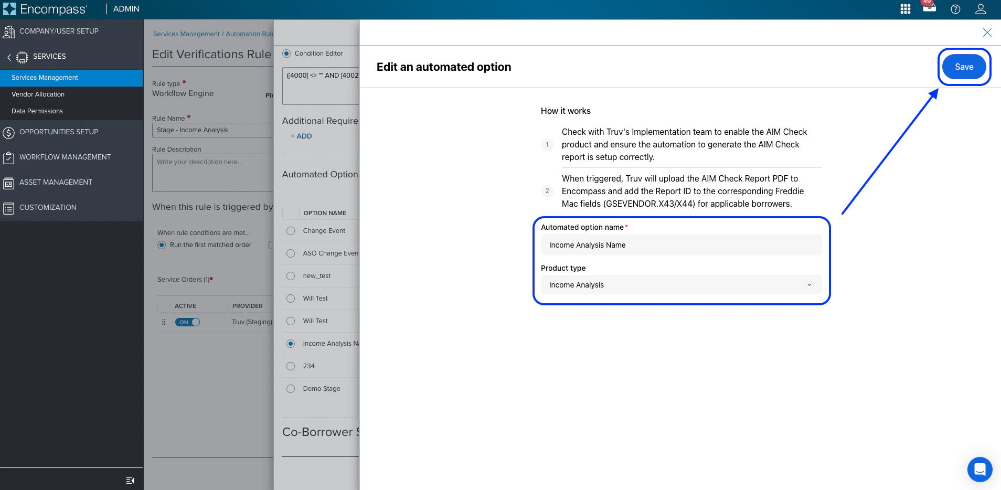
Task: Select the Demo-Stage option
Action: coord(291,389)
